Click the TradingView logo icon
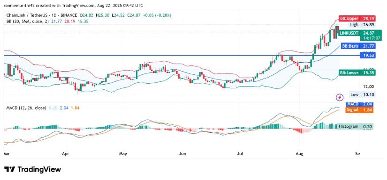Image resolution: width=387 pixels, height=180 pixels. pos(10,169)
